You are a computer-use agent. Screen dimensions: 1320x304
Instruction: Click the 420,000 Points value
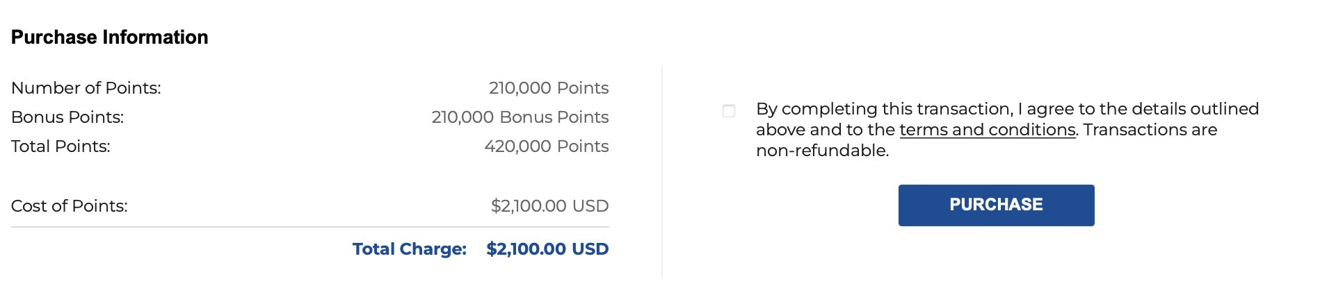coord(547,146)
